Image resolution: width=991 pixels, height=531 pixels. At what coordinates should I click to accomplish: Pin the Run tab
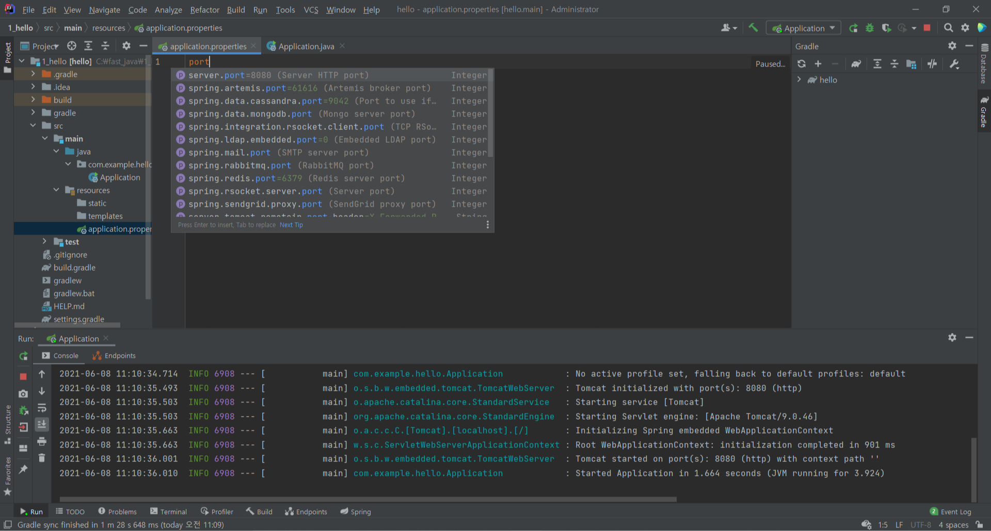(x=23, y=469)
